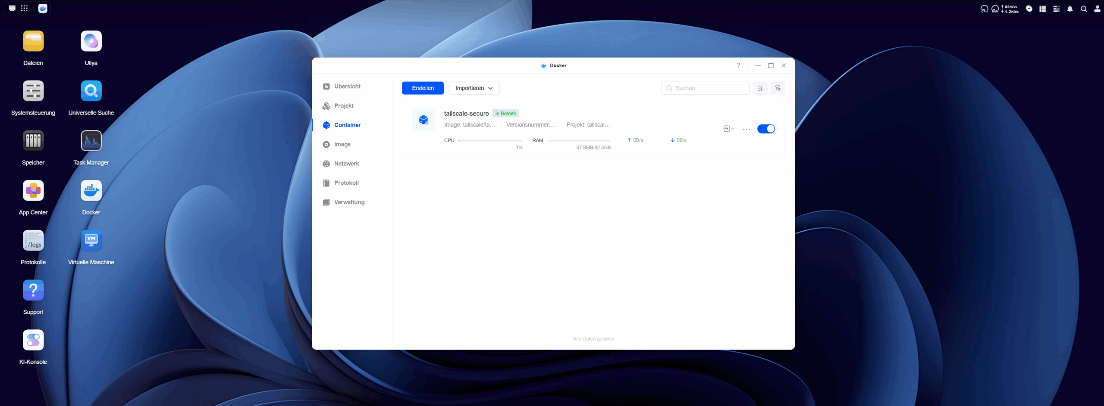Click the sort list icon beside search
The image size is (1104, 406).
point(760,88)
